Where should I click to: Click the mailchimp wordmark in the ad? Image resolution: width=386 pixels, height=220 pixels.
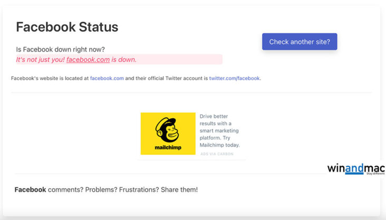(168, 148)
